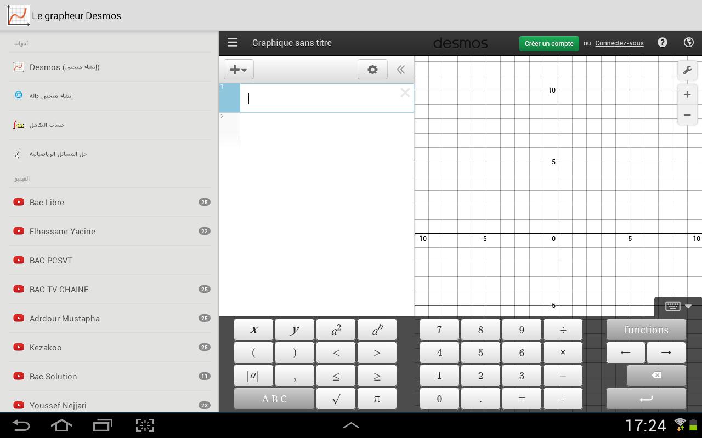Focus the expression 1 input field

[x=326, y=98]
